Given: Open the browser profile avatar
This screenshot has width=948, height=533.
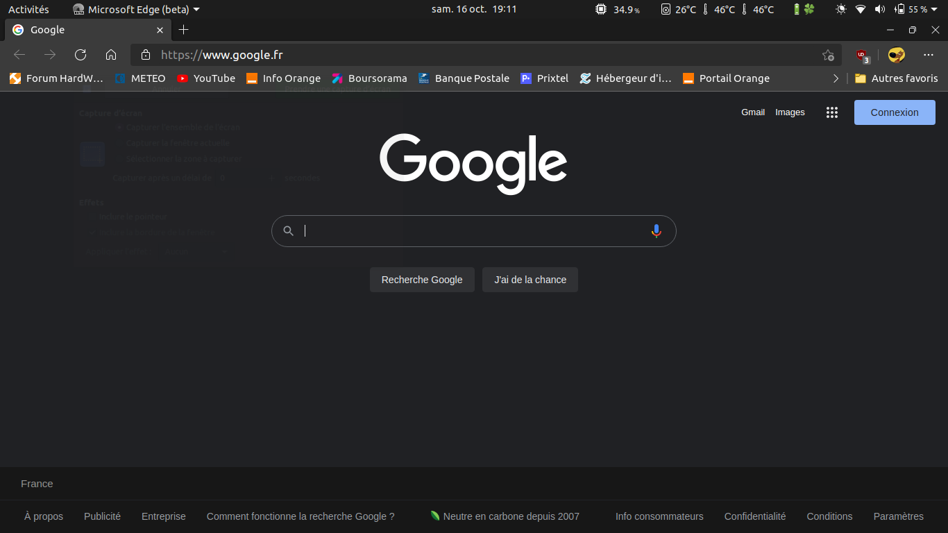Looking at the screenshot, I should click(x=897, y=55).
